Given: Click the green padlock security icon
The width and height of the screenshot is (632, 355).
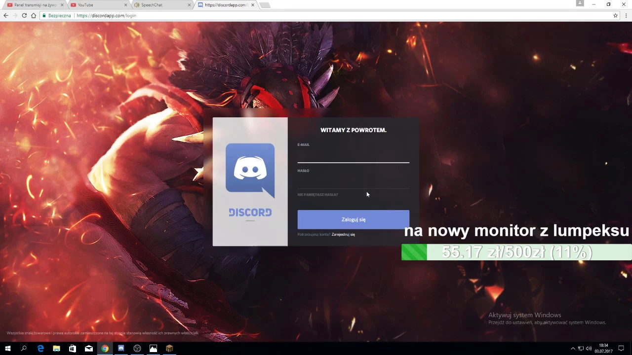Looking at the screenshot, I should [44, 15].
